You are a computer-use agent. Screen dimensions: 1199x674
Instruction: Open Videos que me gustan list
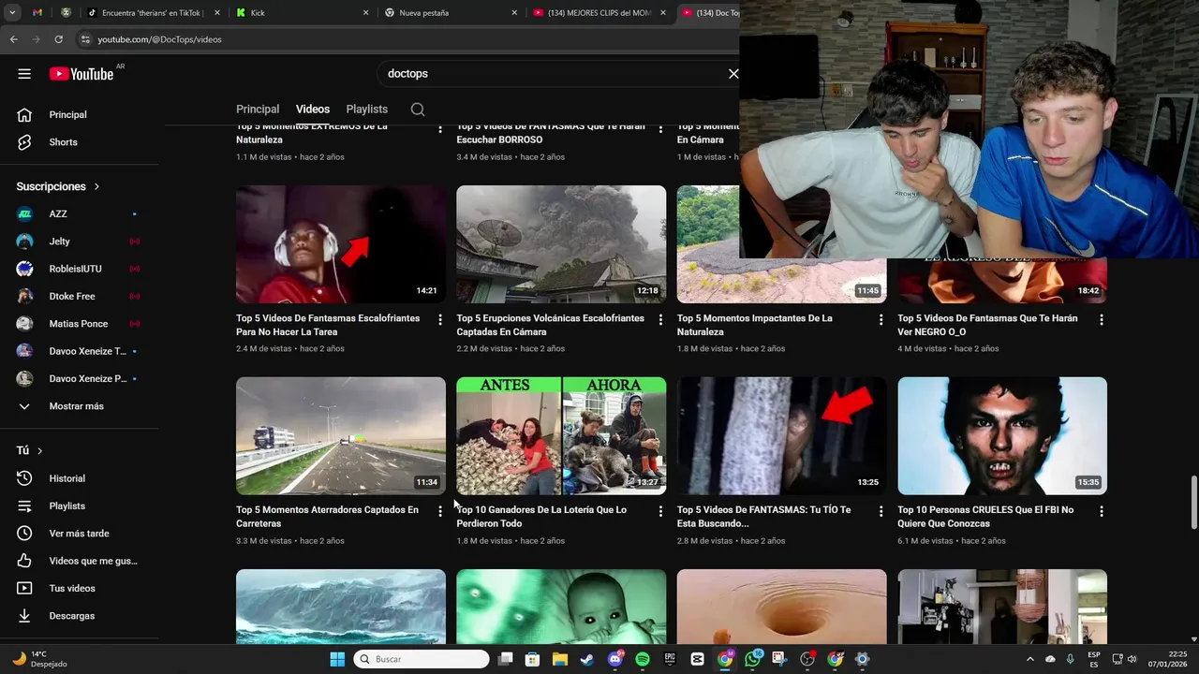(80, 561)
